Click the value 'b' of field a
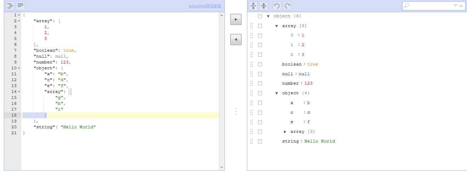The height and width of the screenshot is (172, 467). click(x=308, y=103)
